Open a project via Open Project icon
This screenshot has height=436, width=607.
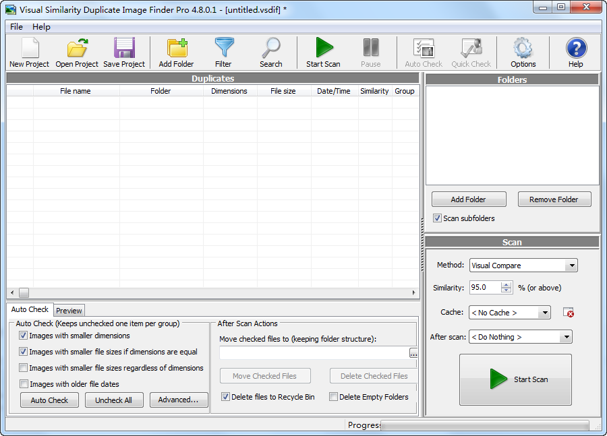(x=77, y=49)
